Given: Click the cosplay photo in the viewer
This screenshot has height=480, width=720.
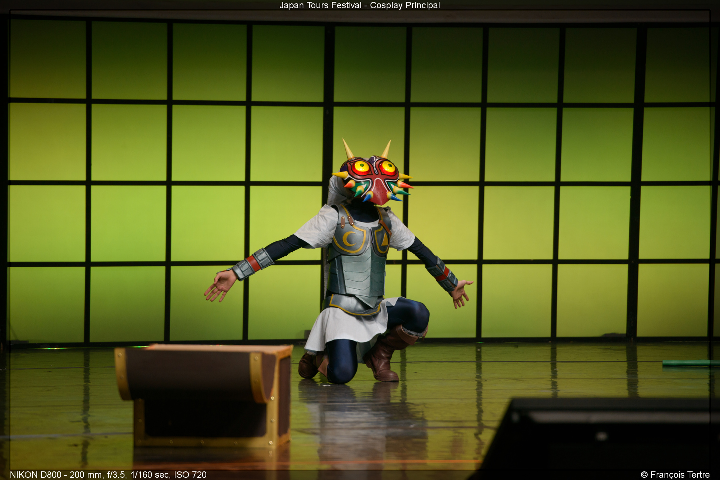Looking at the screenshot, I should tap(360, 240).
